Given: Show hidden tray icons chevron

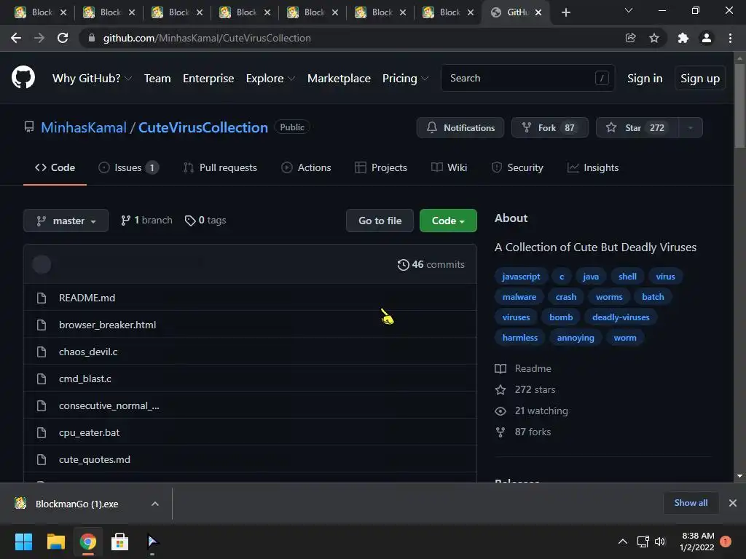Looking at the screenshot, I should pos(622,542).
